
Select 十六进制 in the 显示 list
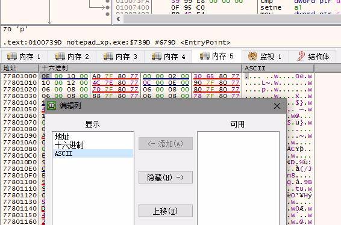pos(93,145)
